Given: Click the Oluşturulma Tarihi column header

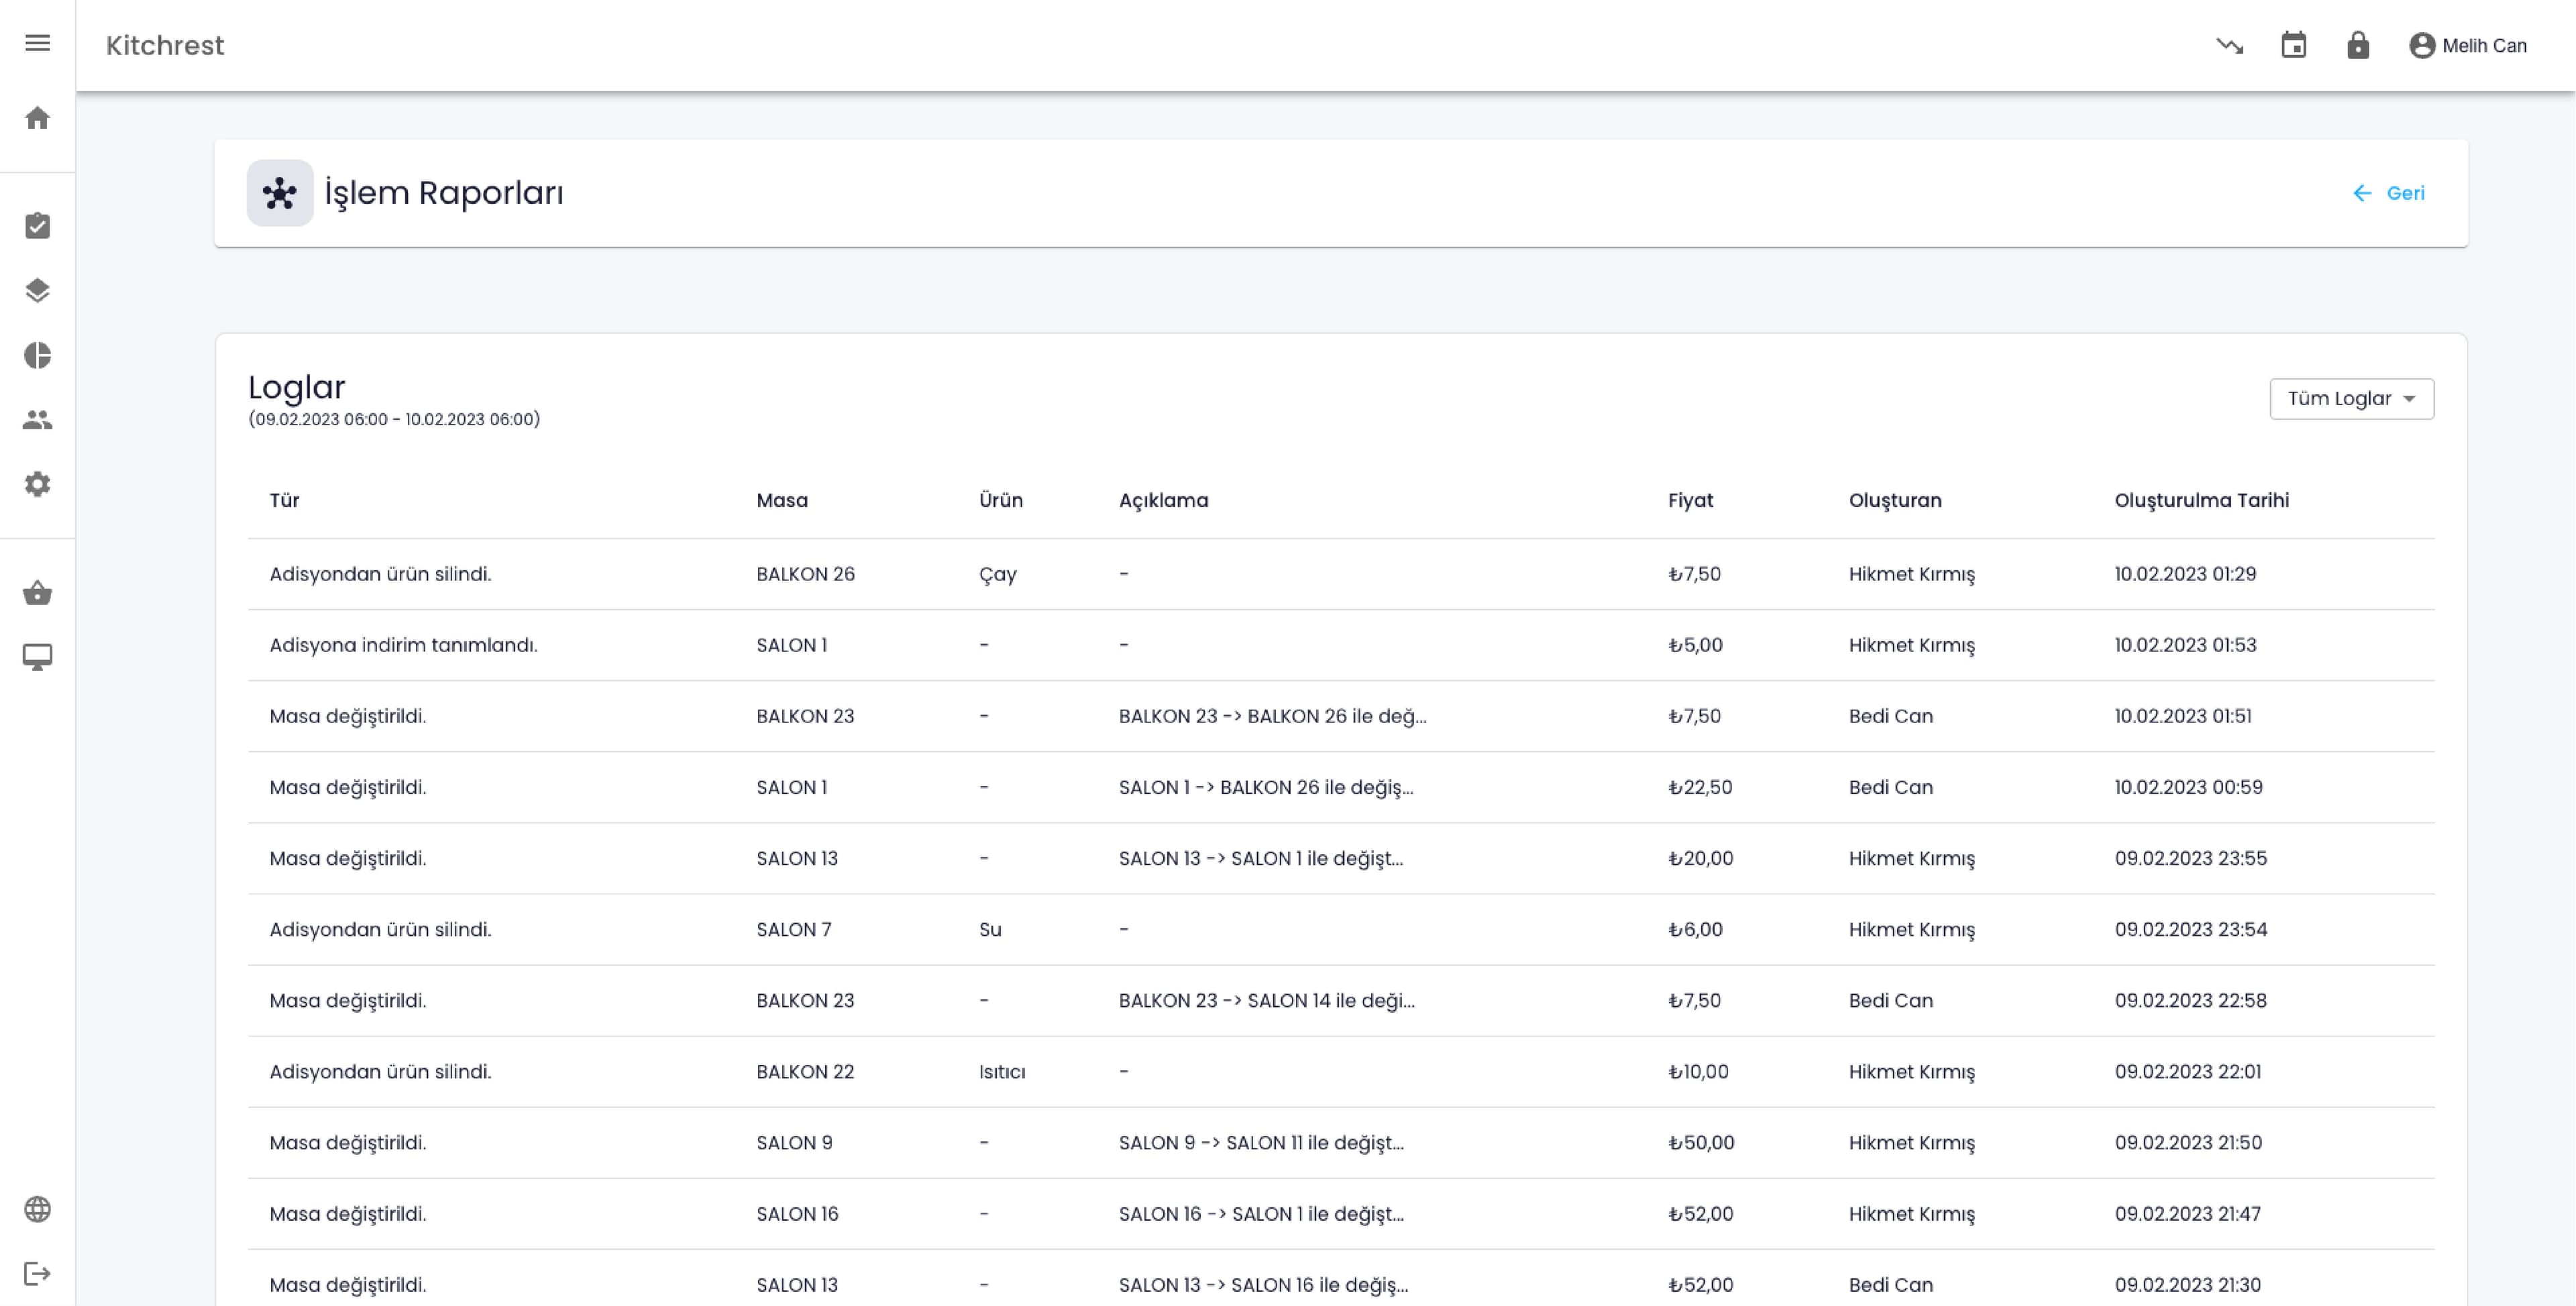Looking at the screenshot, I should [2201, 501].
